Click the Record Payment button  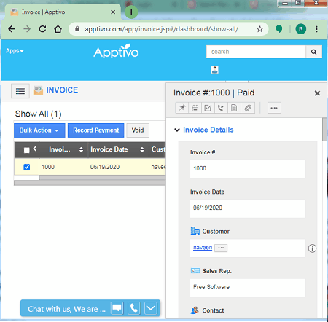click(x=96, y=130)
